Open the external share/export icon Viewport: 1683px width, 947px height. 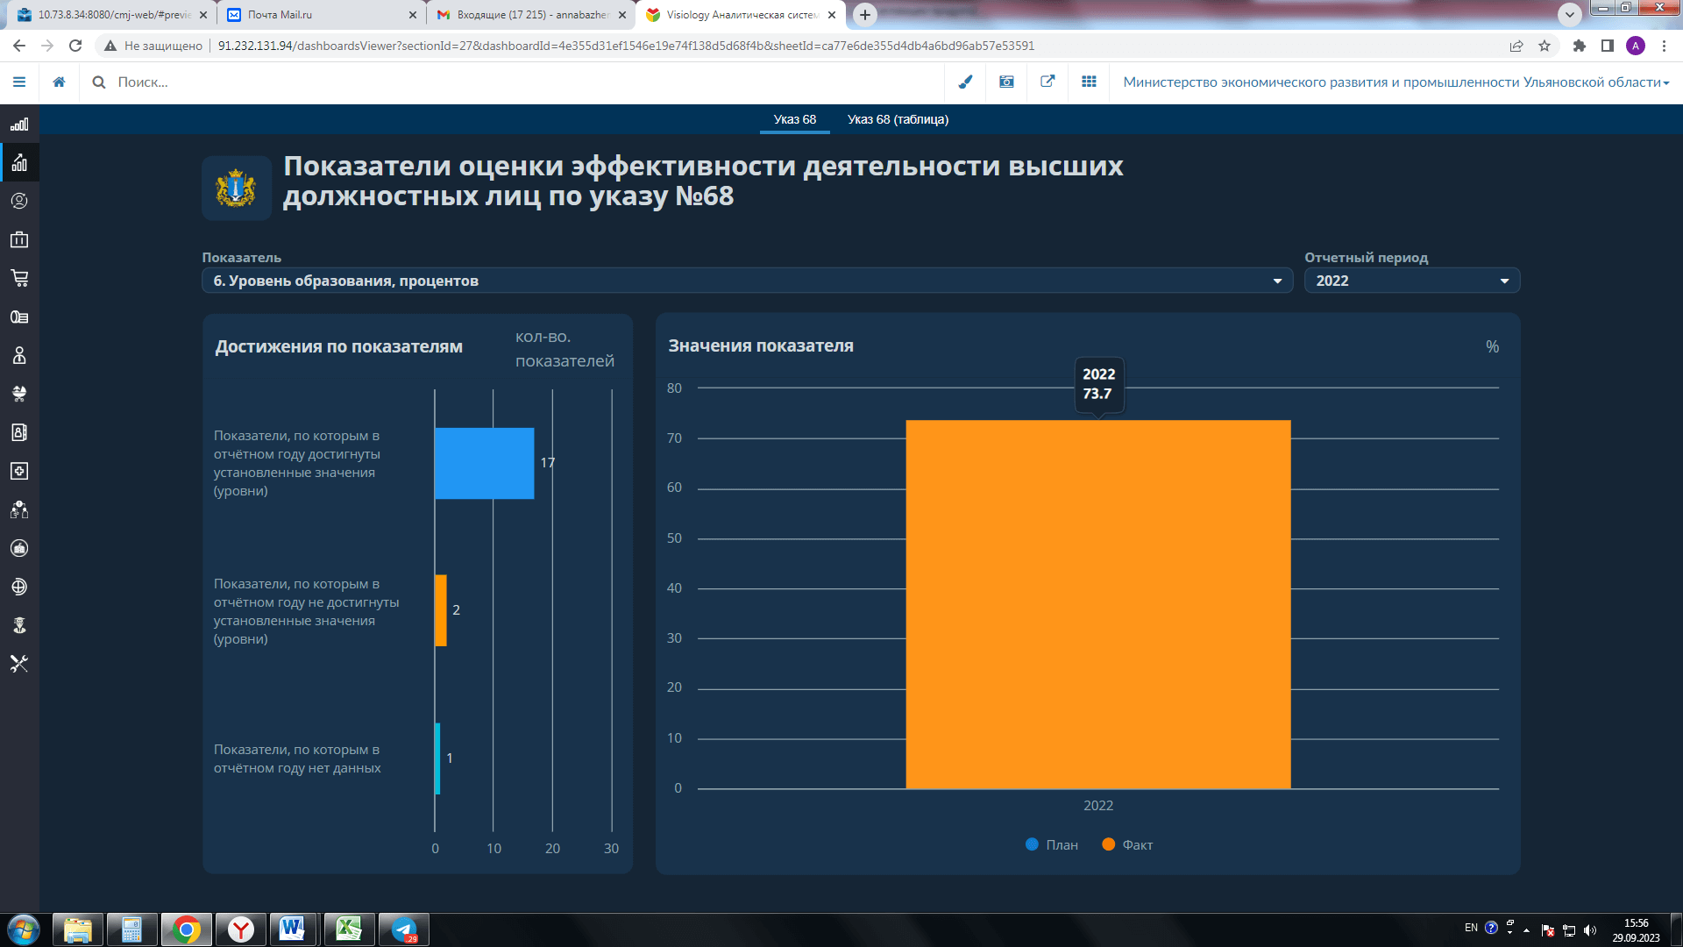tap(1047, 82)
